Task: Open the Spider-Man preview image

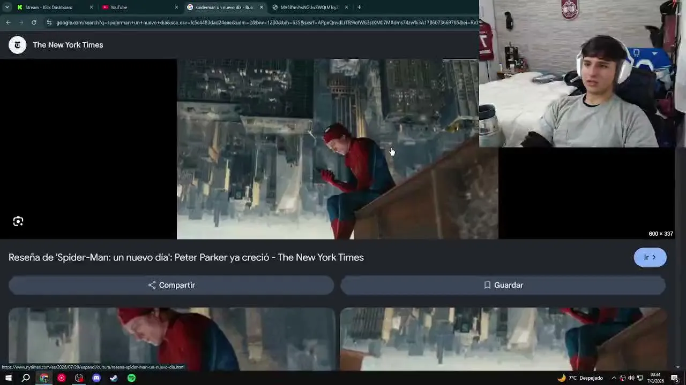Action: click(337, 149)
